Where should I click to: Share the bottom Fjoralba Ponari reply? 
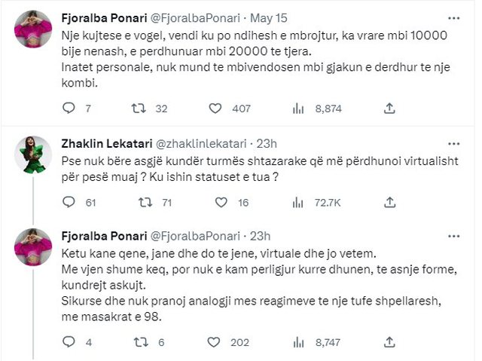click(389, 342)
